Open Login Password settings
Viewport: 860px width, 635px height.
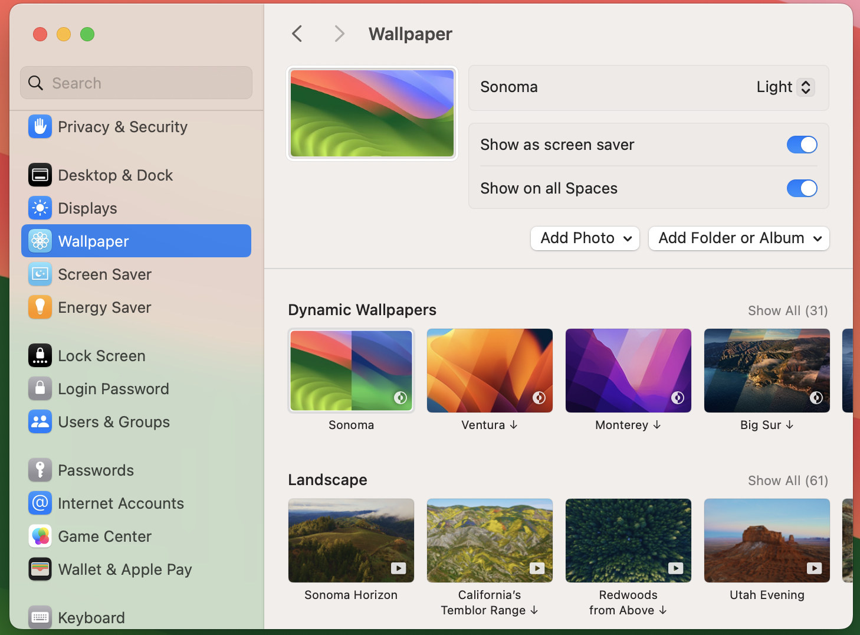pyautogui.click(x=136, y=388)
